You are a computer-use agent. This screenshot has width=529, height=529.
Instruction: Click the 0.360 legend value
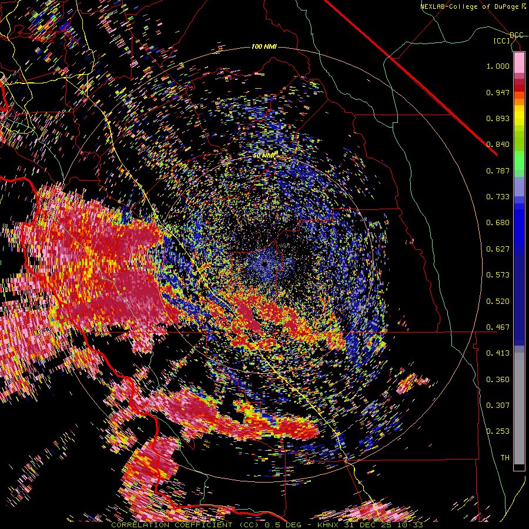[498, 380]
